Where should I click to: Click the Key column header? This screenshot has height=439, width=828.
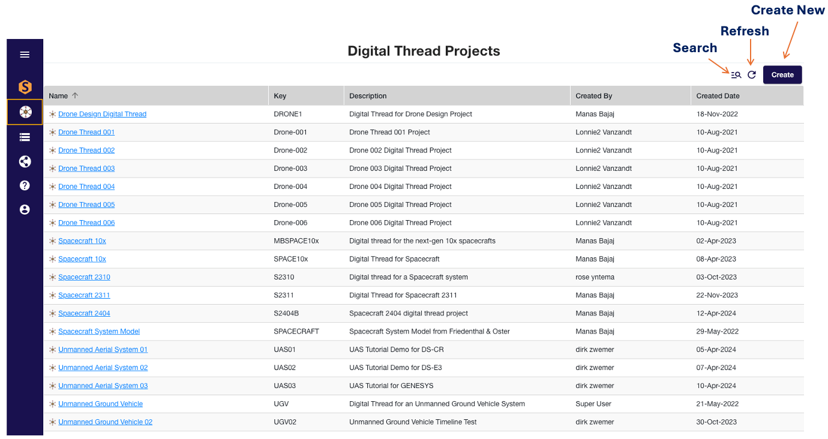pos(280,96)
